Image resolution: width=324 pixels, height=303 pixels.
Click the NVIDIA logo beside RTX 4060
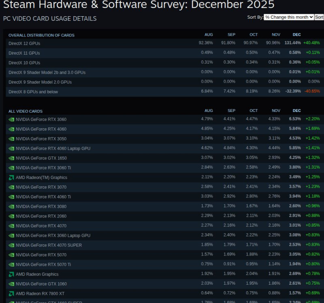pos(11,129)
